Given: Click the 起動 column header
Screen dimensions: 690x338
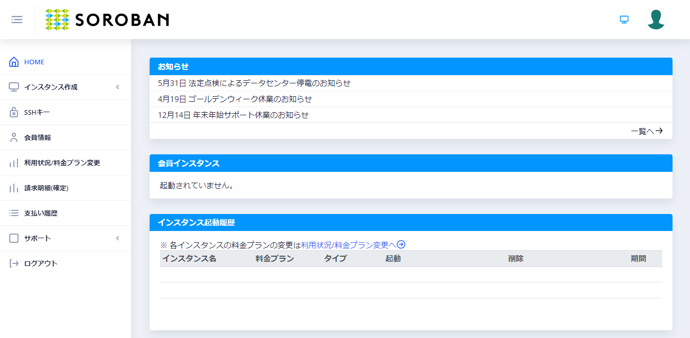Looking at the screenshot, I should point(393,258).
